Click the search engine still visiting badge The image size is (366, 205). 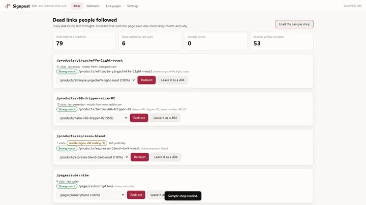click(87, 143)
